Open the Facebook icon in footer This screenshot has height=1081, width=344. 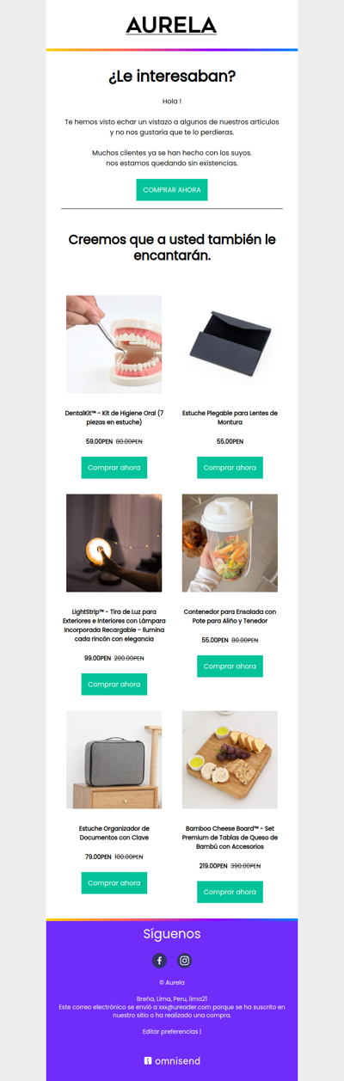tap(159, 961)
